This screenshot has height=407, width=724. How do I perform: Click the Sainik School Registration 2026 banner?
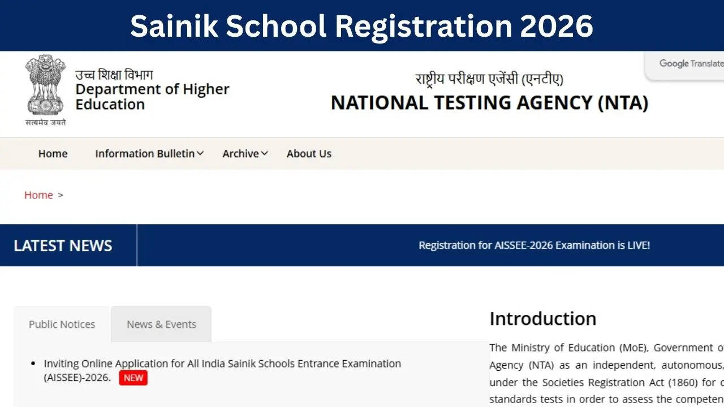click(x=362, y=26)
